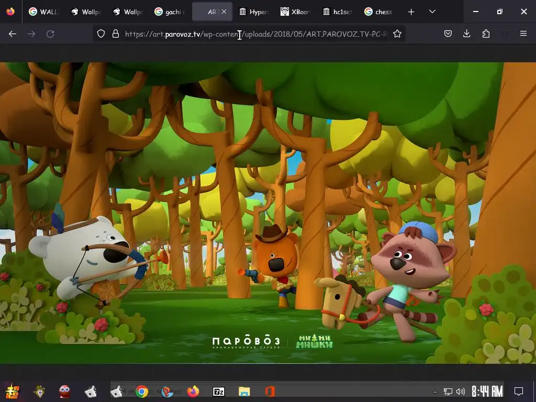Switch to the gachi Google tab
Image resolution: width=536 pixels, height=402 pixels.
(x=170, y=12)
